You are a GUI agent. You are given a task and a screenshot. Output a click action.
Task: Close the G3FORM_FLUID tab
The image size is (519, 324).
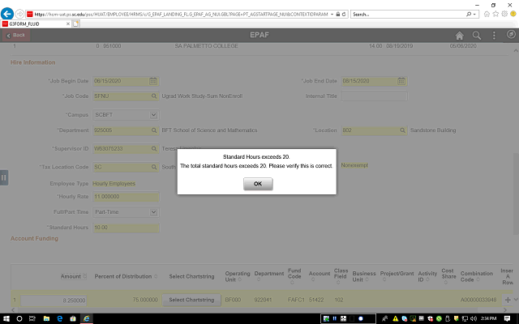[68, 23]
